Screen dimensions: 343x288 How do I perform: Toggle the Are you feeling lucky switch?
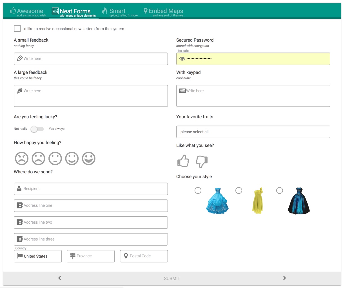pyautogui.click(x=37, y=129)
